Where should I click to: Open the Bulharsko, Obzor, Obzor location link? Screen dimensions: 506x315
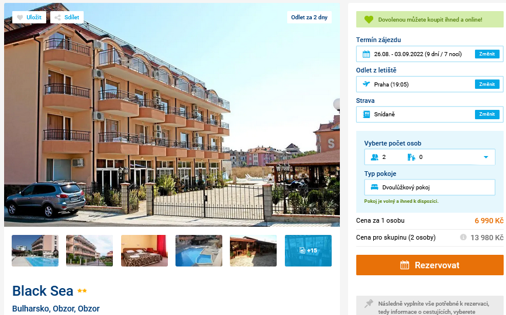pyautogui.click(x=56, y=309)
